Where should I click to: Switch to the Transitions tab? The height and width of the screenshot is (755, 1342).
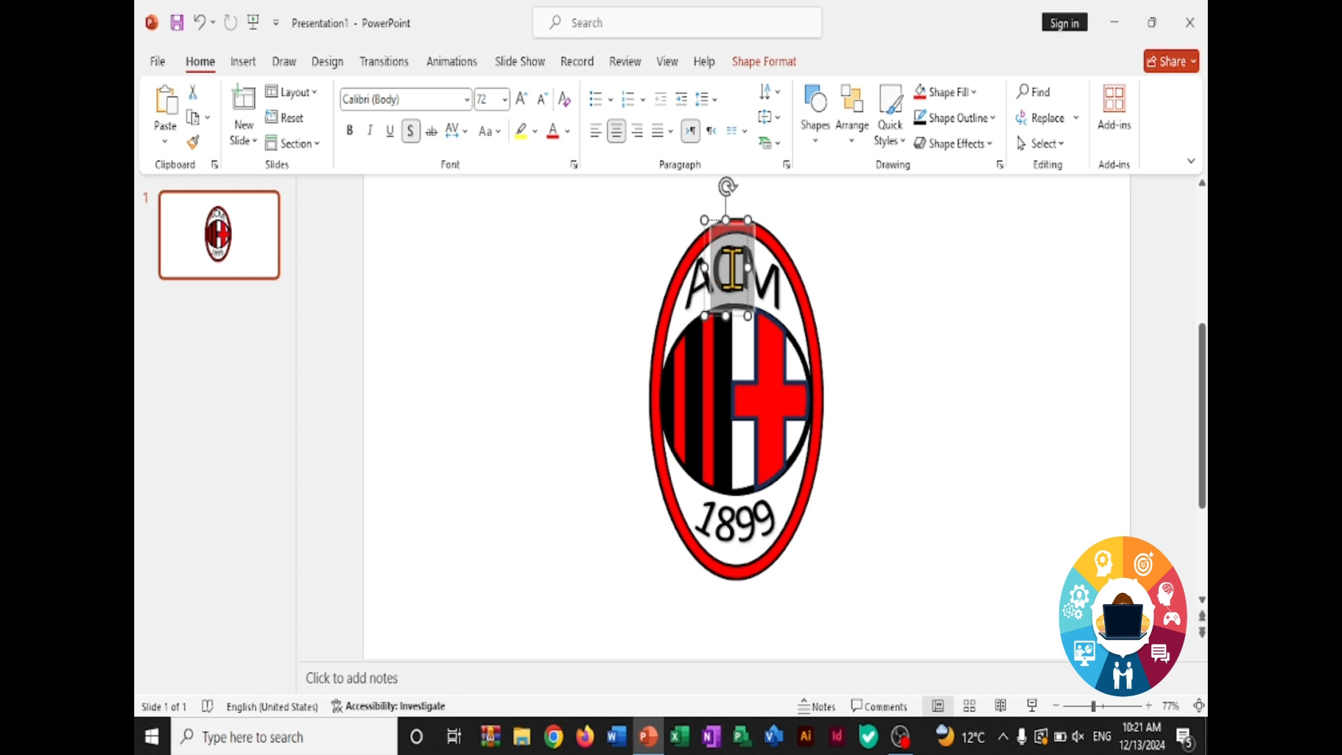[x=384, y=62]
